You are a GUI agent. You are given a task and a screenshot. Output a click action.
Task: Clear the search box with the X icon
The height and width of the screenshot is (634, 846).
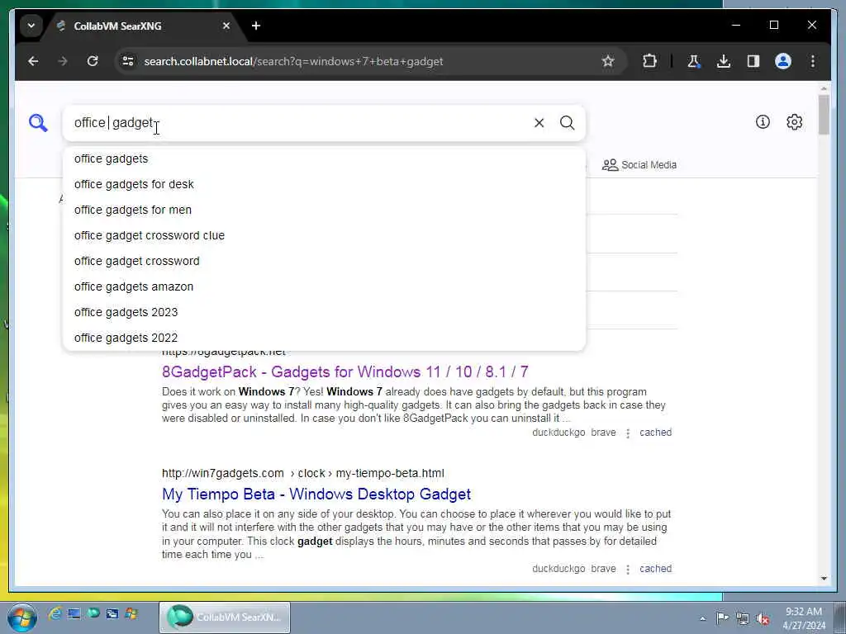[539, 123]
